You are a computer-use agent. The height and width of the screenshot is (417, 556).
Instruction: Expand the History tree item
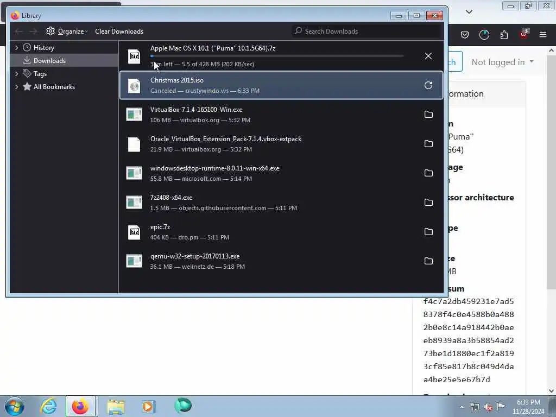[16, 48]
